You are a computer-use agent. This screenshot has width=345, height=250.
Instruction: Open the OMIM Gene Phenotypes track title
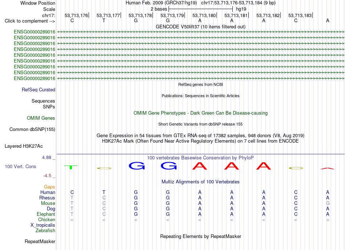(x=201, y=113)
